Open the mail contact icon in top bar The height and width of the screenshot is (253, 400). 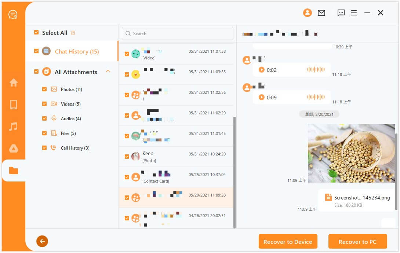click(321, 12)
